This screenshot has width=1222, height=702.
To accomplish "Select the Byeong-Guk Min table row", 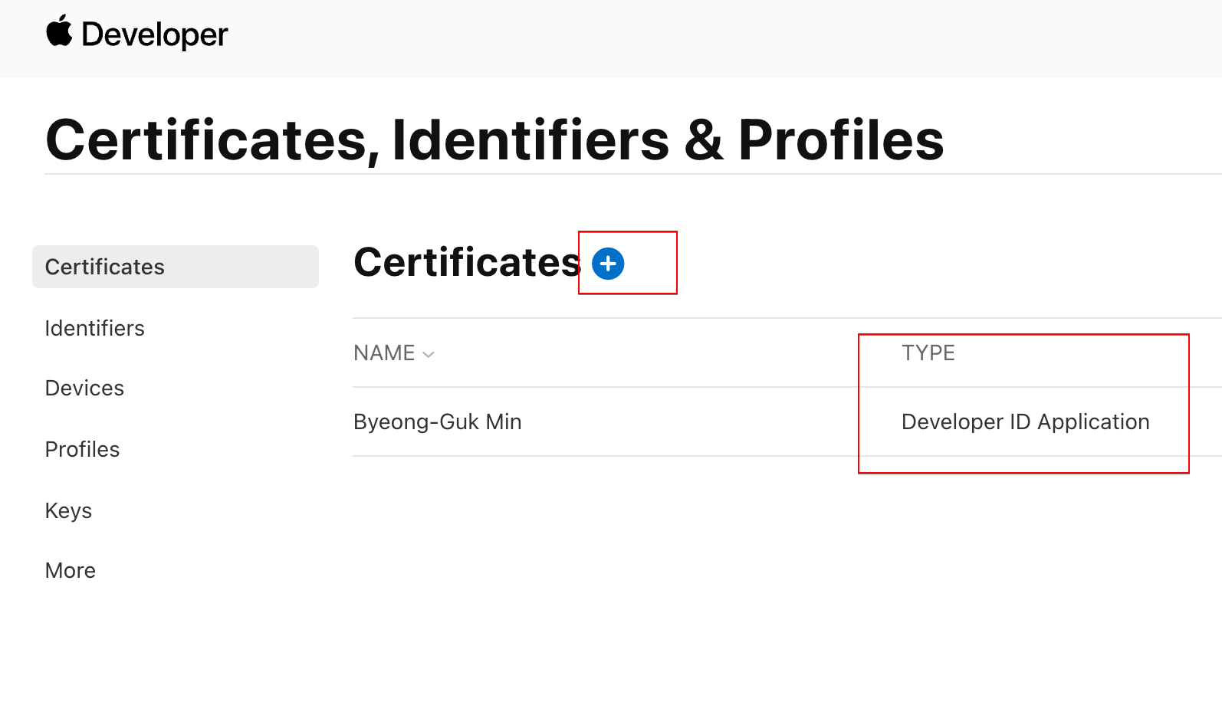I will click(x=787, y=422).
